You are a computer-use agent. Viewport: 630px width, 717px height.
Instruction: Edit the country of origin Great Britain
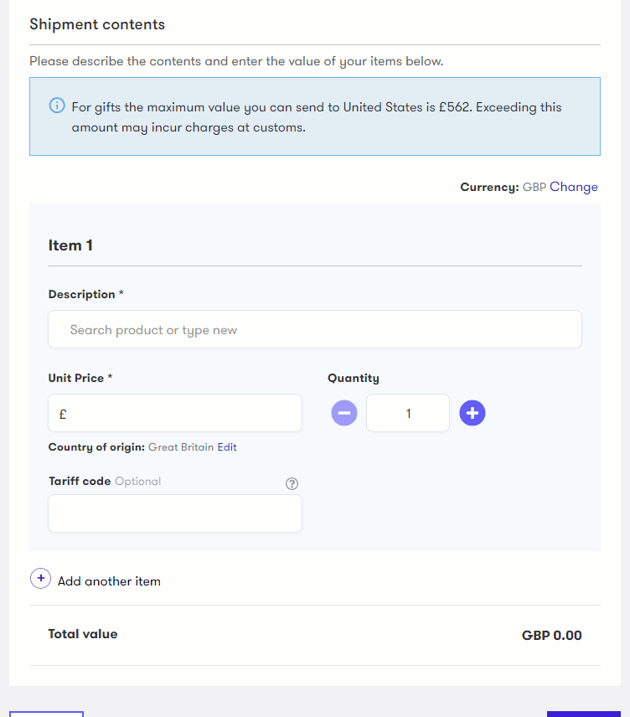(x=227, y=447)
